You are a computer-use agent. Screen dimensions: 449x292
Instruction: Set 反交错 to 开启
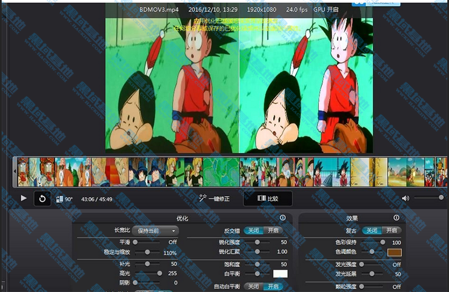click(273, 230)
